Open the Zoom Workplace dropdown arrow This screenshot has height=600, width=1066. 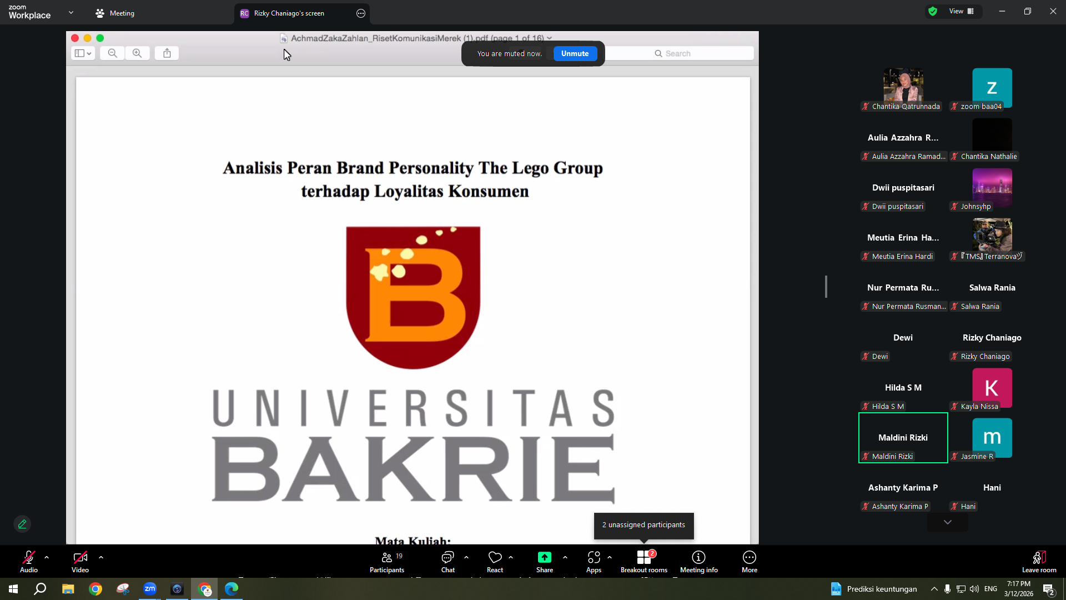pyautogui.click(x=71, y=12)
